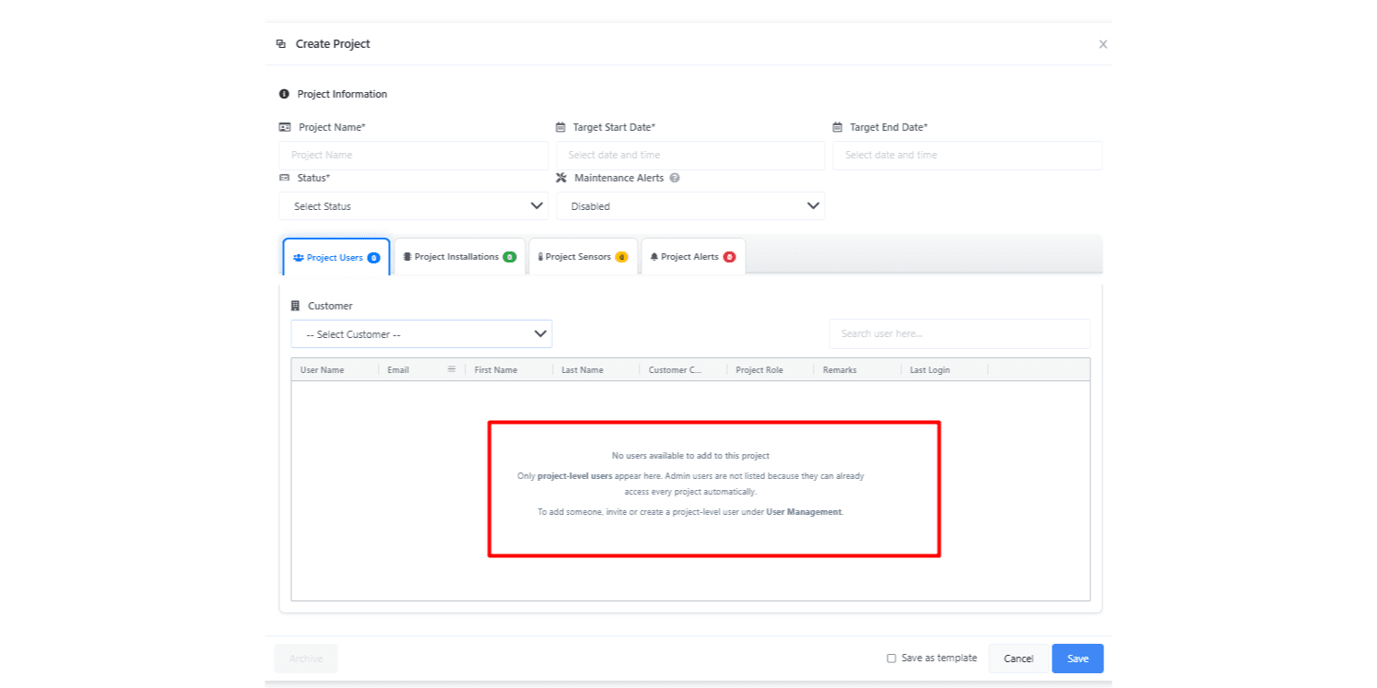Tick the Save as template checkbox
1377x688 pixels.
click(891, 659)
